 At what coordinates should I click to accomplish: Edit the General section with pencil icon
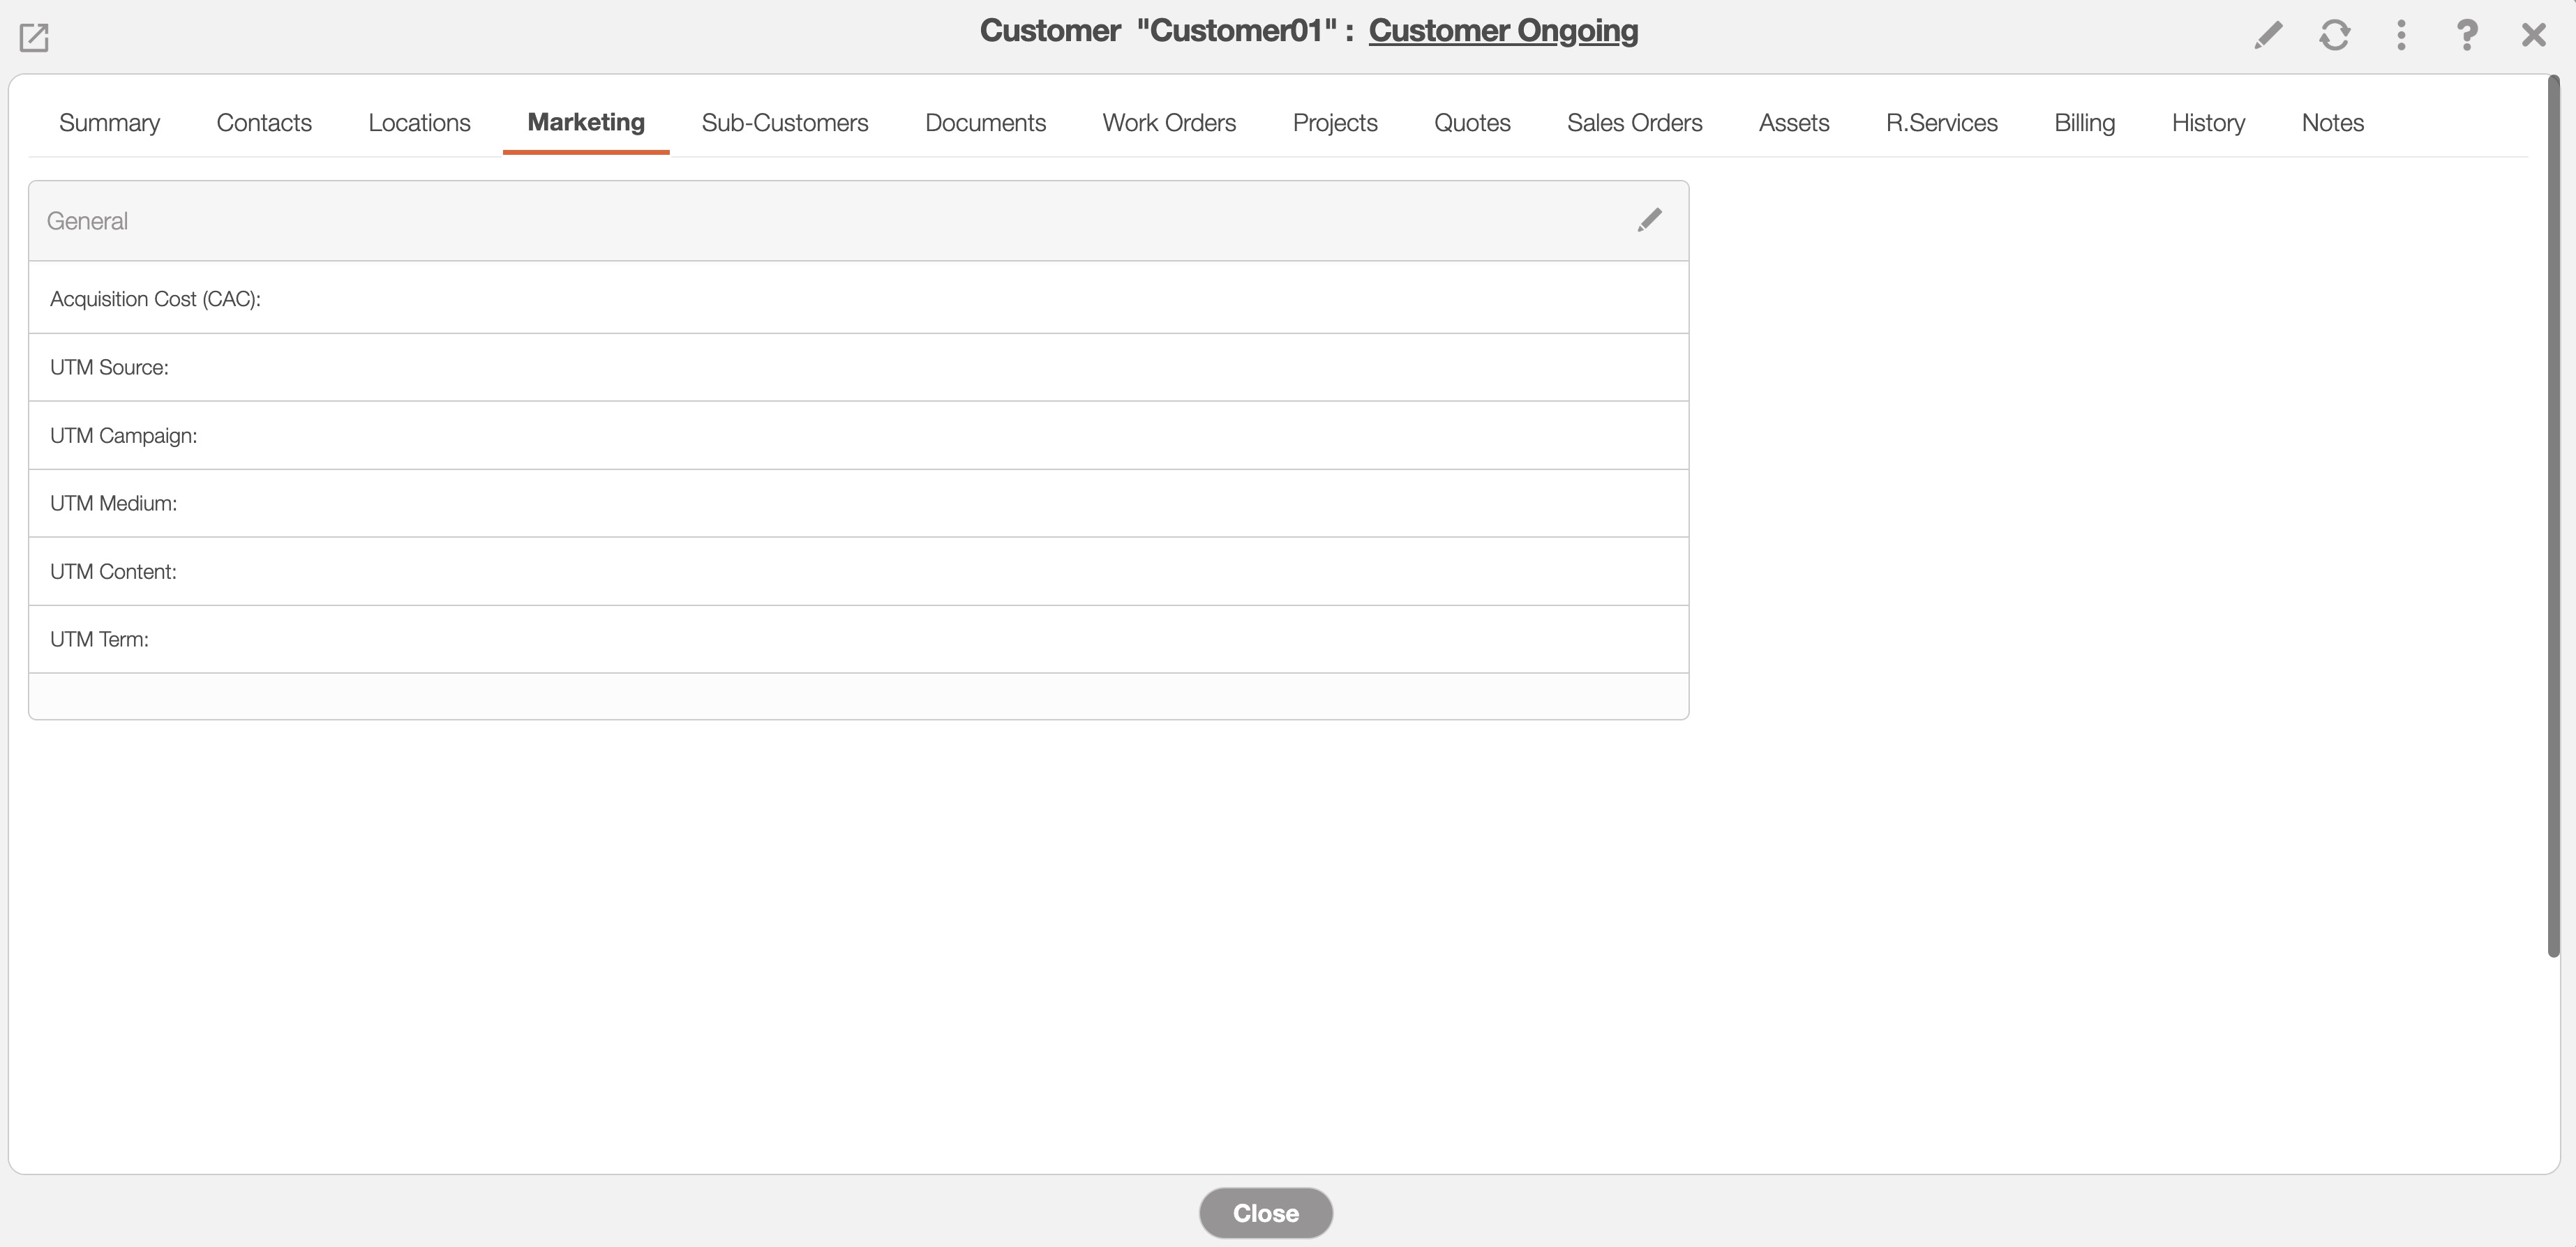1649,220
